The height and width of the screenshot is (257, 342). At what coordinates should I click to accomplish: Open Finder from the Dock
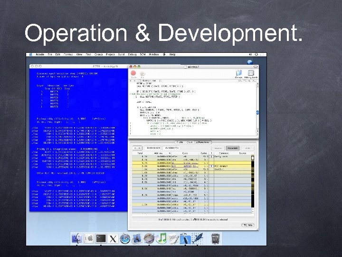[77, 238]
